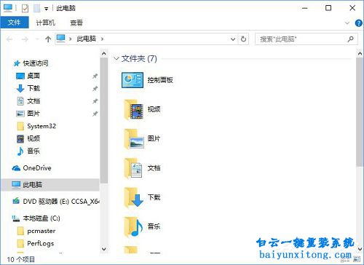Expand the ribbon with the chevron

347,23
